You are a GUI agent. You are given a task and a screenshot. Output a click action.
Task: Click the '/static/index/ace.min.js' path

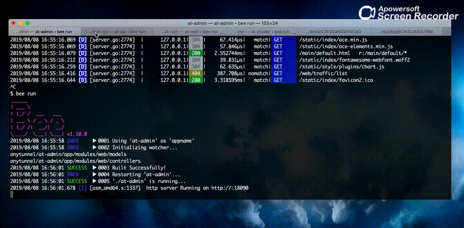(x=333, y=39)
